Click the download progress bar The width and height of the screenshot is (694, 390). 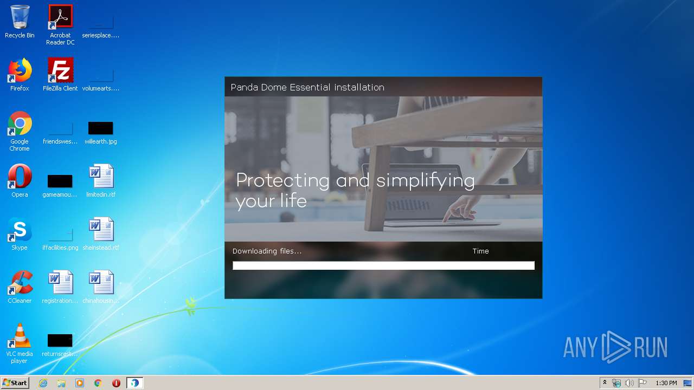coord(383,265)
